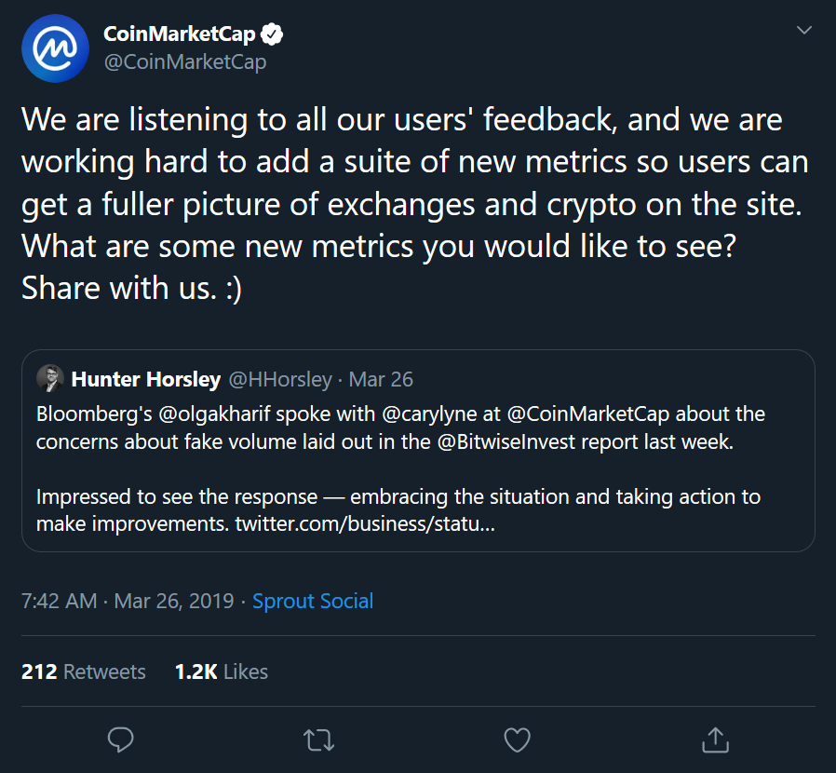Image resolution: width=836 pixels, height=773 pixels.
Task: Expand the tweet options chevron
Action: [804, 32]
